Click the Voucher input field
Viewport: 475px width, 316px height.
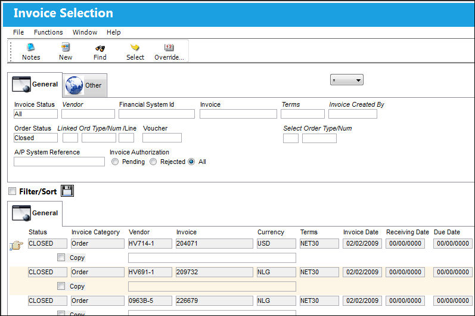pyautogui.click(x=162, y=138)
